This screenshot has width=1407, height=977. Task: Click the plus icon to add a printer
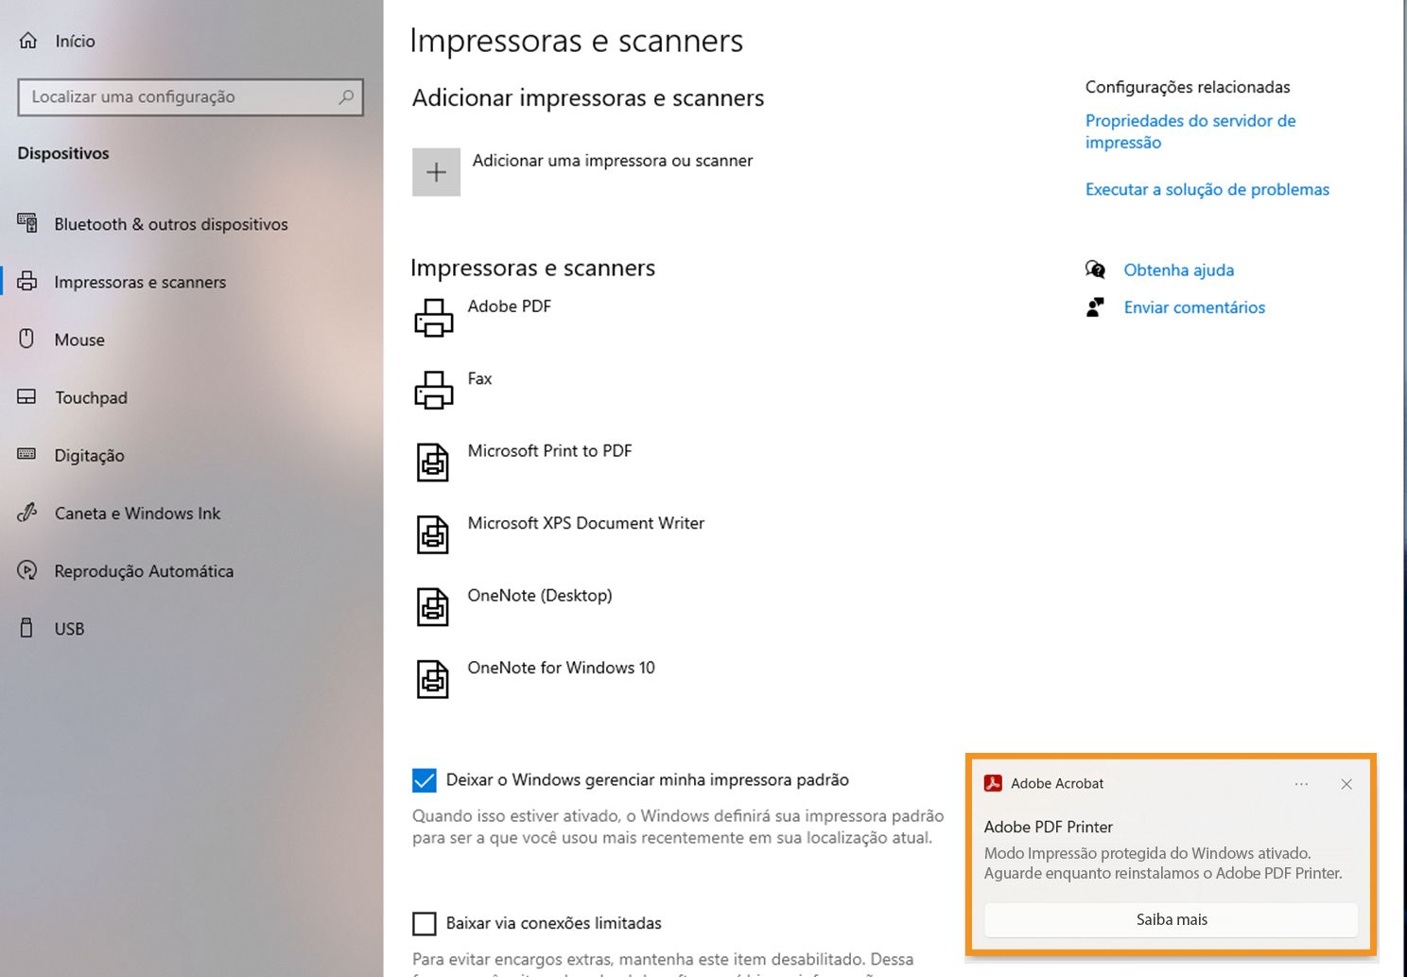(x=436, y=171)
